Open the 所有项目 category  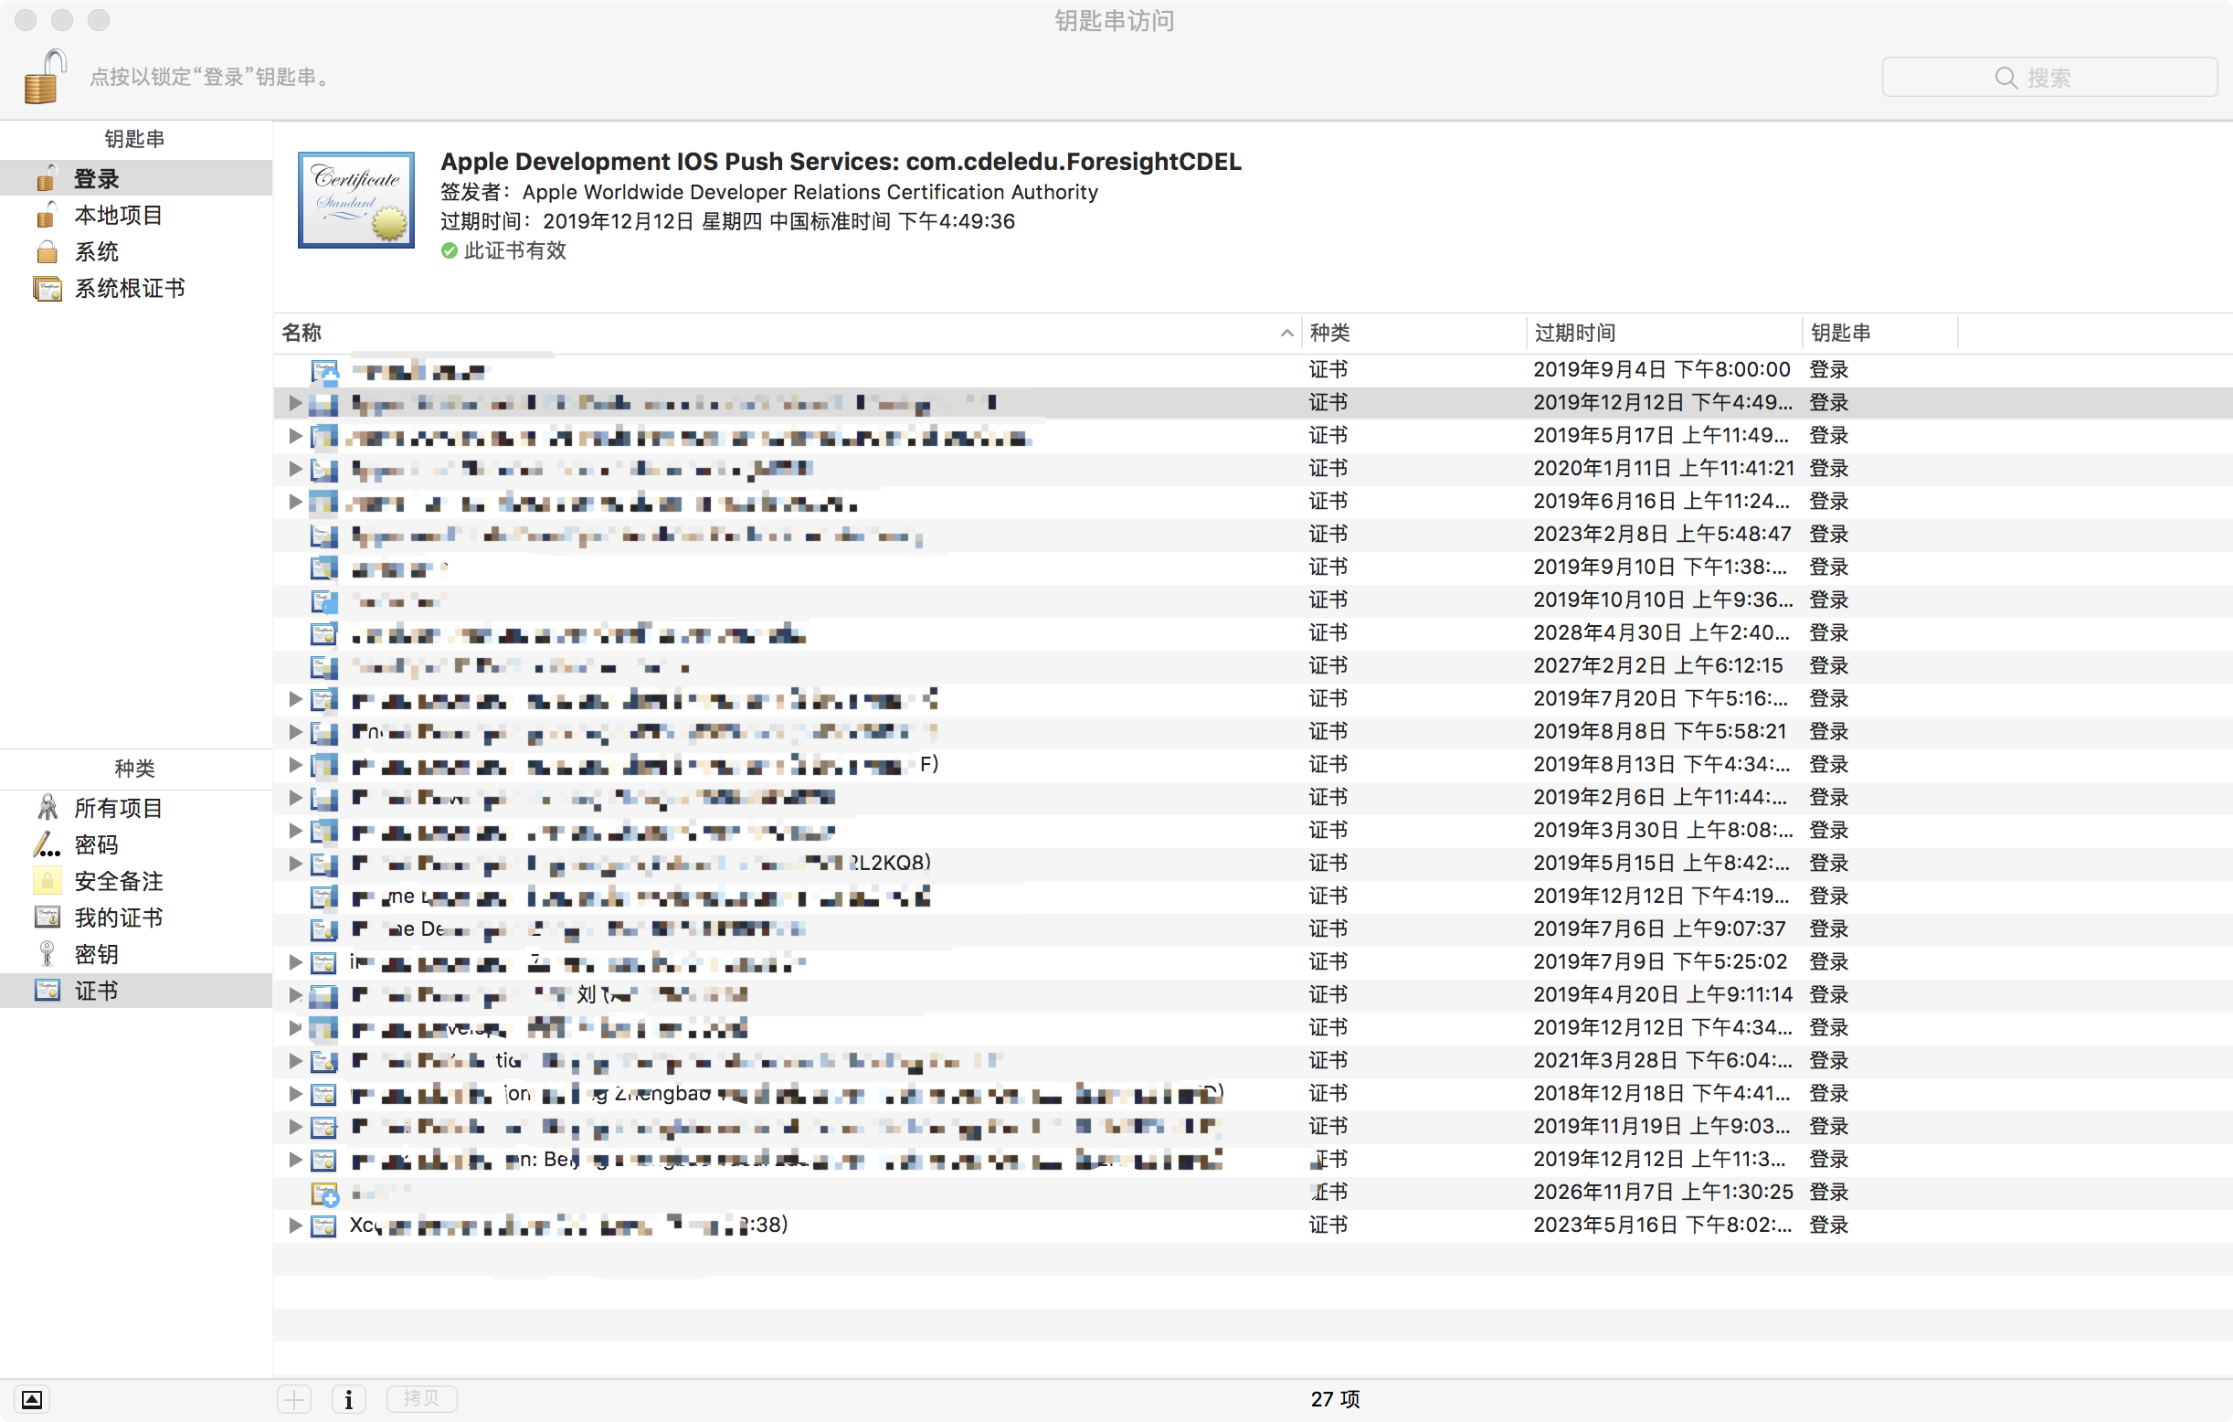tap(118, 808)
